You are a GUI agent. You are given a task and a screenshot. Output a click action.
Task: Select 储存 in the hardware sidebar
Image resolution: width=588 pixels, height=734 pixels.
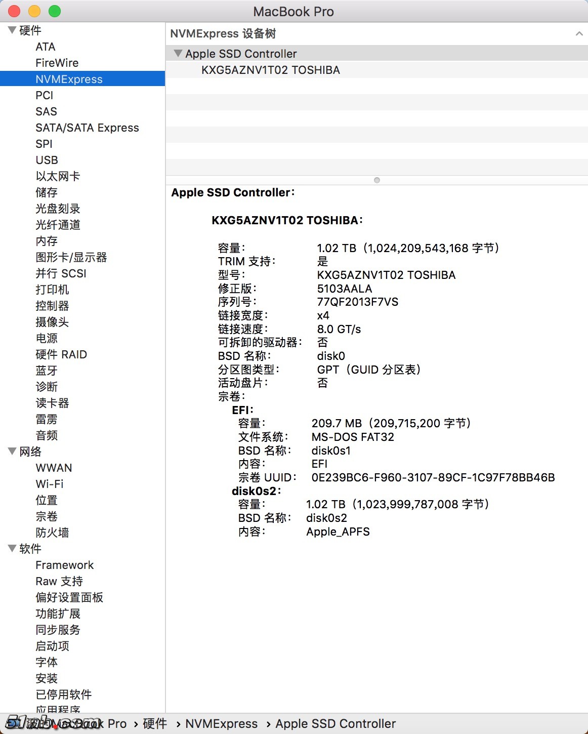[46, 192]
